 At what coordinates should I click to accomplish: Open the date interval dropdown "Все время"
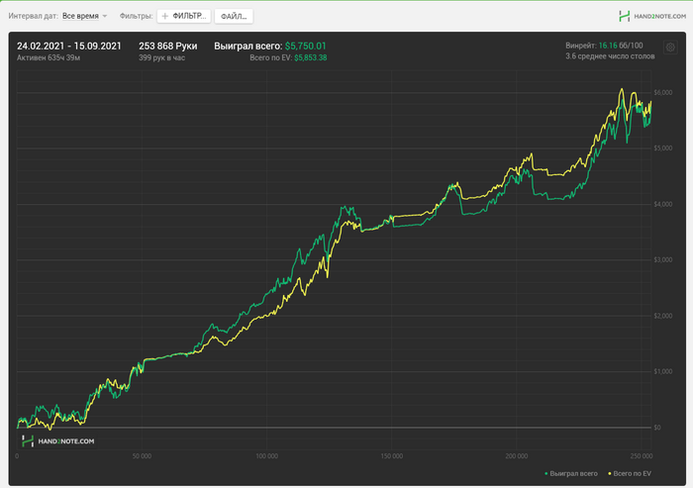pyautogui.click(x=84, y=16)
